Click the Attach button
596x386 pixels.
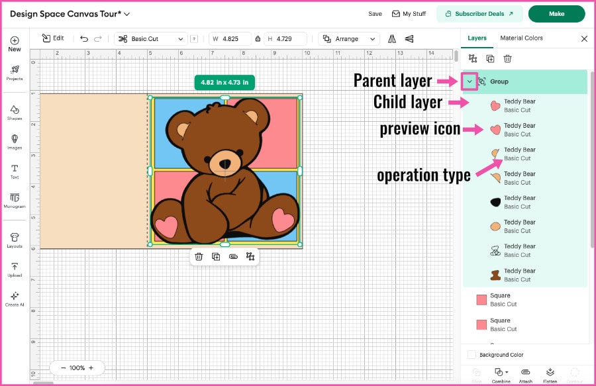(x=526, y=376)
